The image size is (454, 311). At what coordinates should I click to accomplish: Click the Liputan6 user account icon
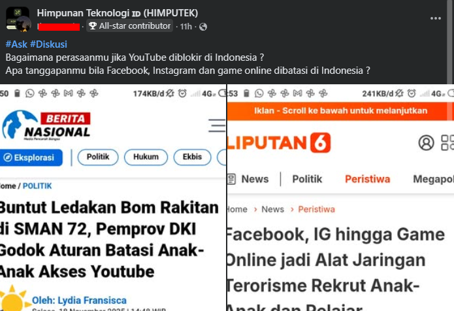pos(426,142)
